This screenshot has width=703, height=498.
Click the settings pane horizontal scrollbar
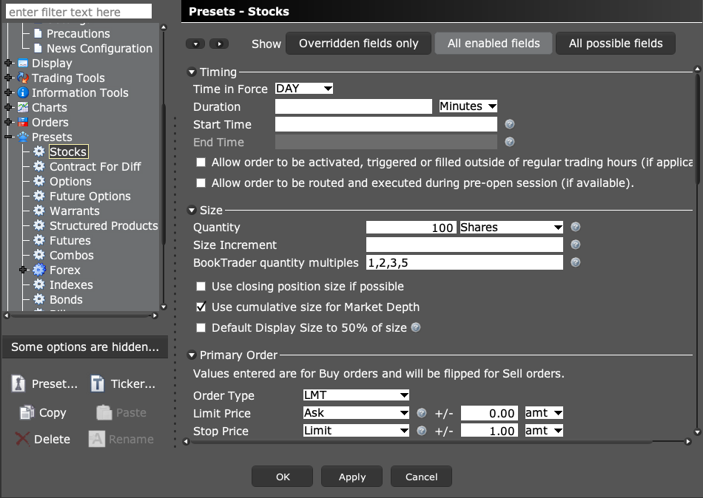(x=422, y=442)
